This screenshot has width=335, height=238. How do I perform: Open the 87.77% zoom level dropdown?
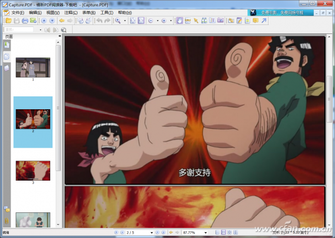pyautogui.click(x=205, y=232)
